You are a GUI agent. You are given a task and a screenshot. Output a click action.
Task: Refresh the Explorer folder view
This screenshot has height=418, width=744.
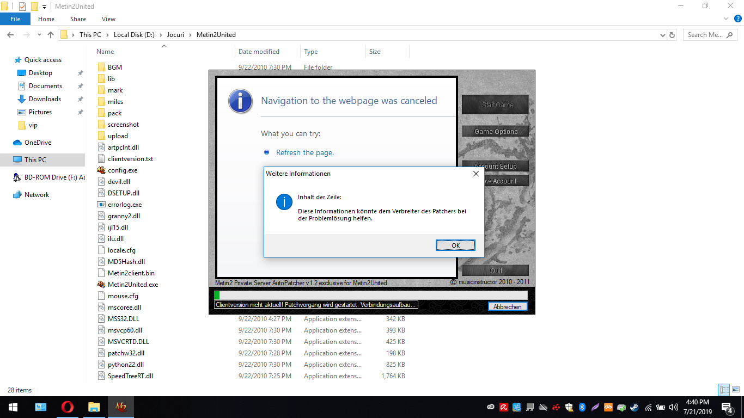(672, 35)
